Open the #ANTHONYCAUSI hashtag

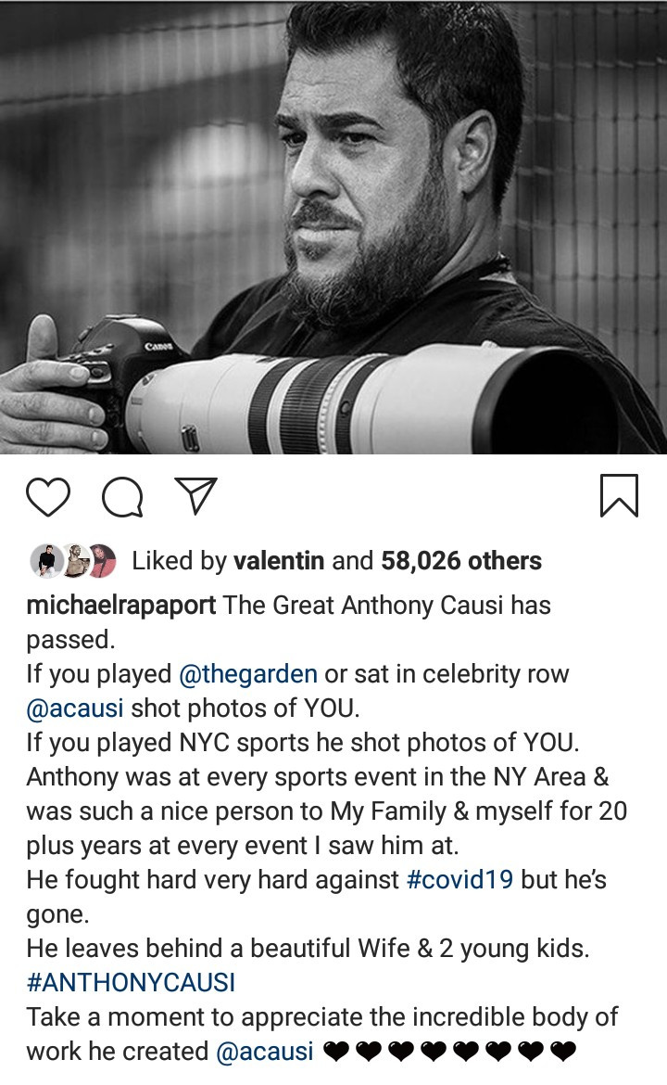click(131, 982)
